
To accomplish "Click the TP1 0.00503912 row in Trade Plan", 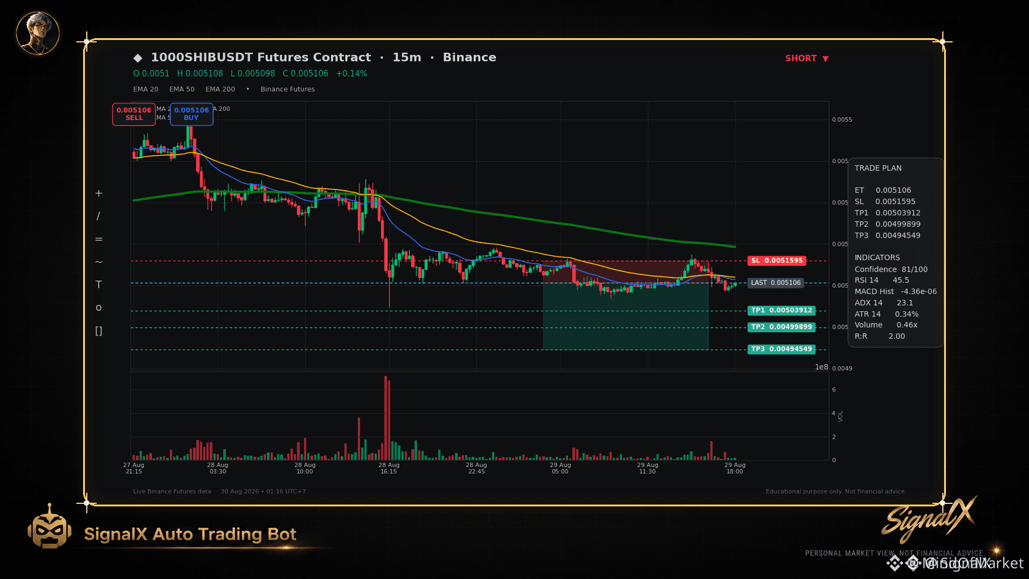I will 887,213.
